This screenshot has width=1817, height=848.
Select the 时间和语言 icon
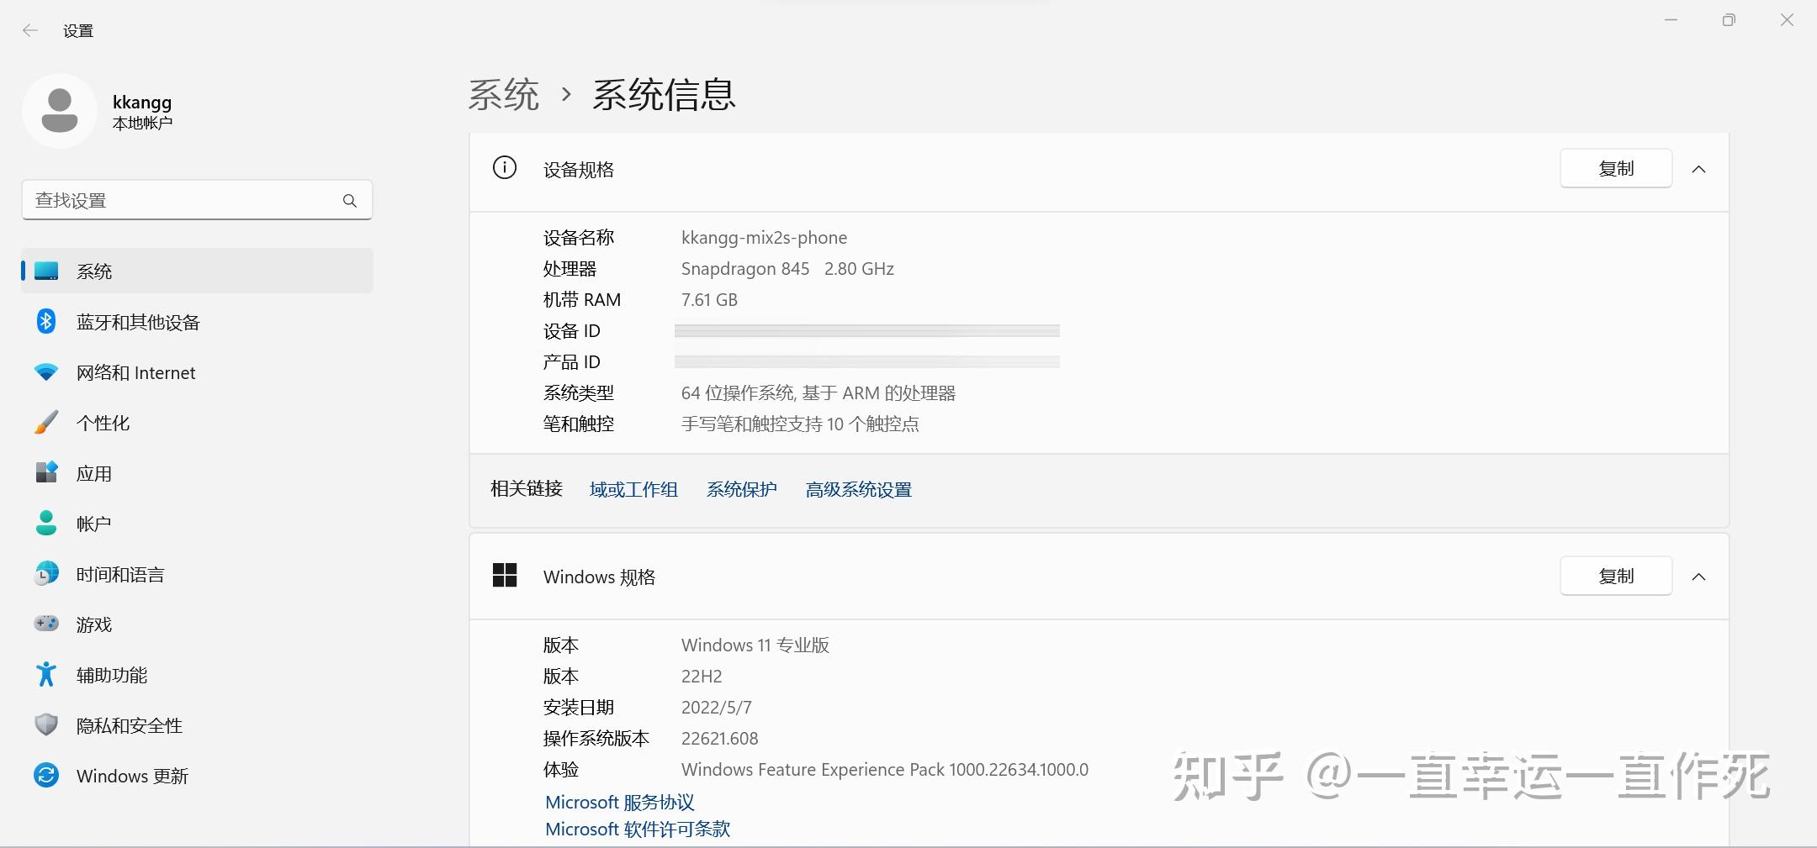tap(46, 573)
